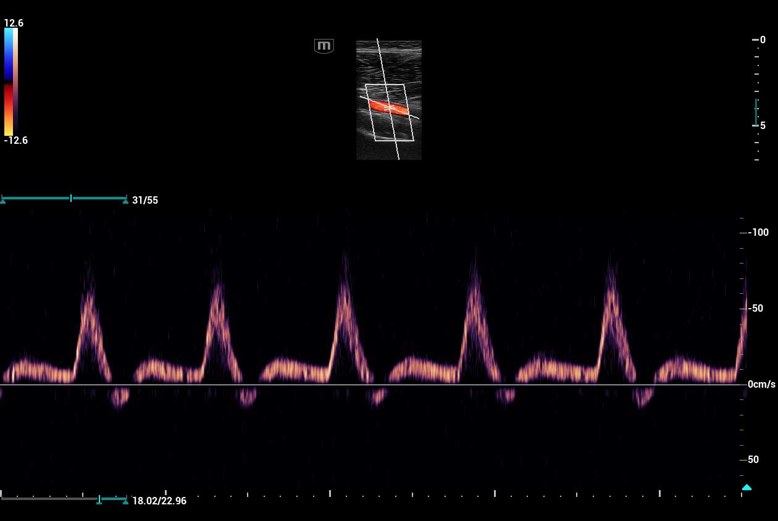This screenshot has height=521, width=778.
Task: Click the Doppler steer line in thumbnail
Action: (380, 62)
